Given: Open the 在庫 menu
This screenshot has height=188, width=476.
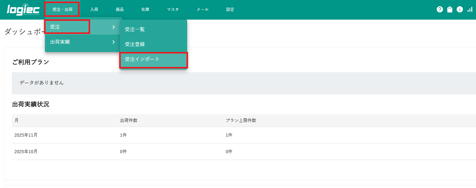Looking at the screenshot, I should click(145, 9).
